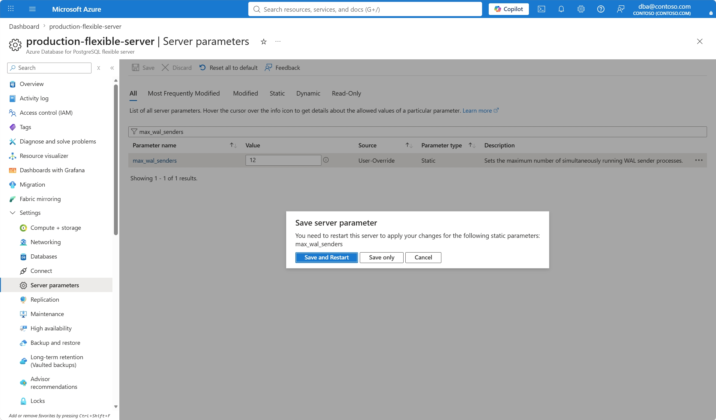Open Activity log in the sidebar
716x420 pixels.
(x=34, y=98)
